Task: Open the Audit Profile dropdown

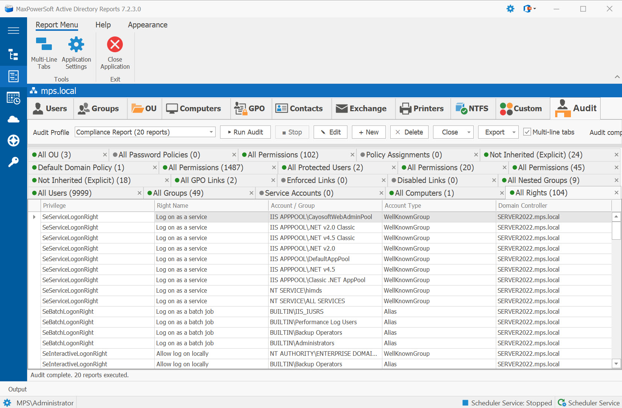Action: click(211, 132)
